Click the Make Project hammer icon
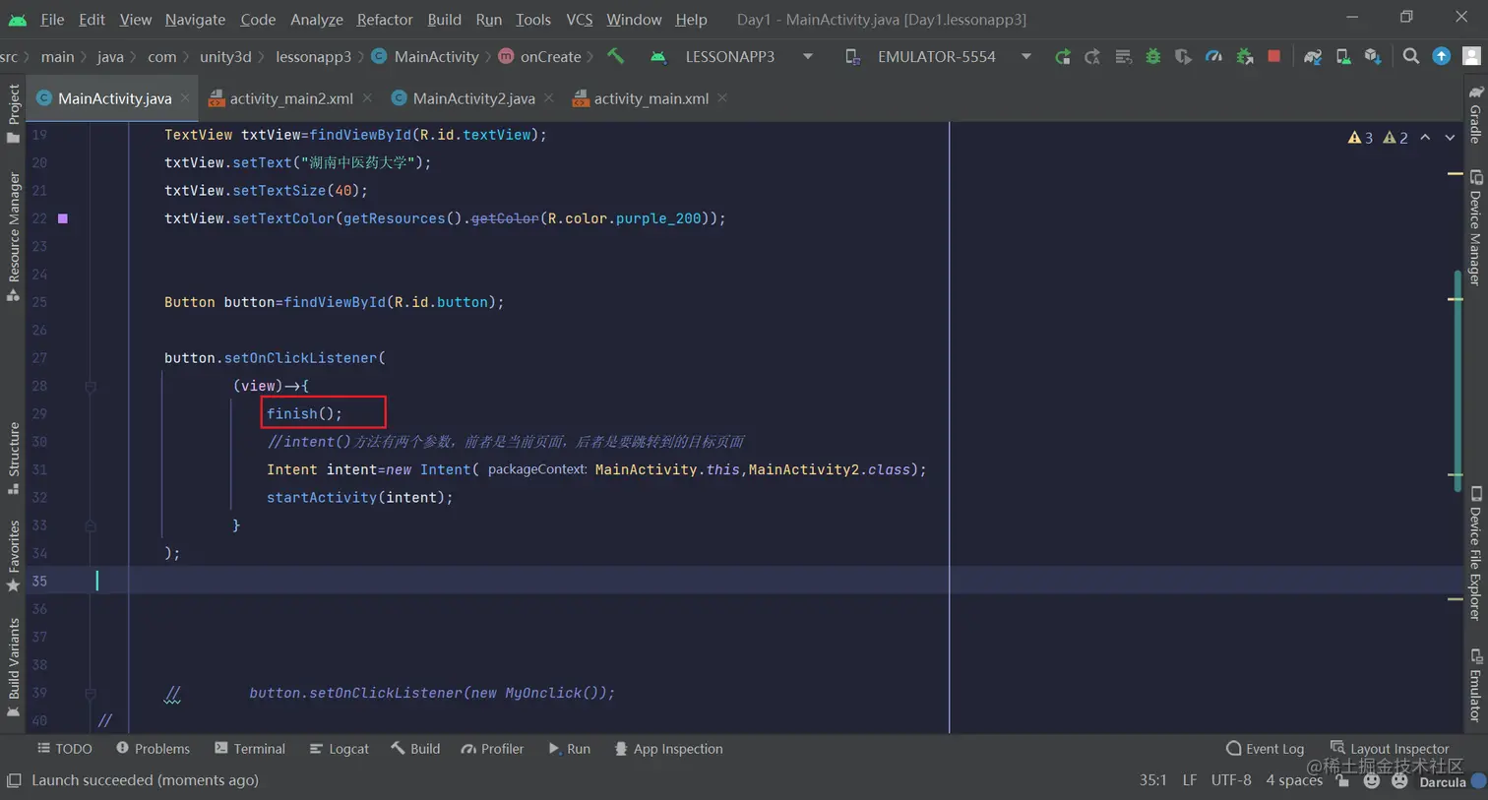 tap(616, 56)
